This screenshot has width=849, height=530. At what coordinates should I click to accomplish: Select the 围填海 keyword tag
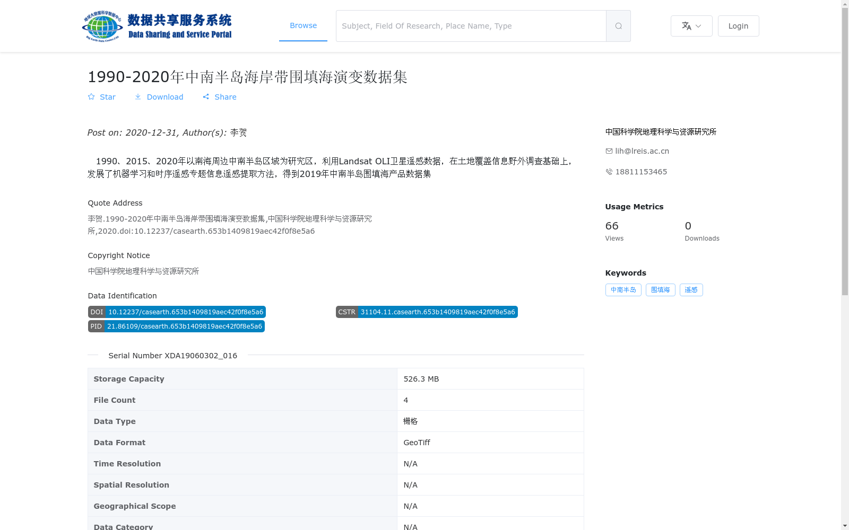[660, 290]
